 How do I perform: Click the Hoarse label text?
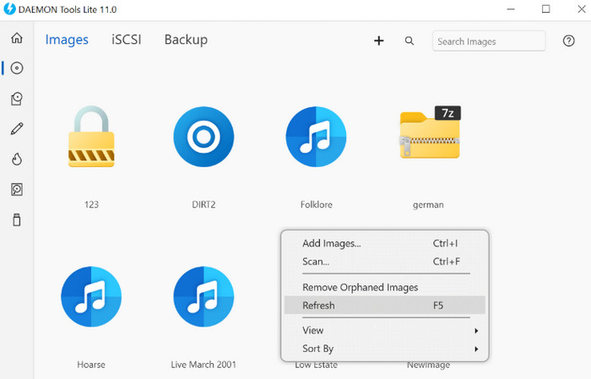(x=91, y=365)
